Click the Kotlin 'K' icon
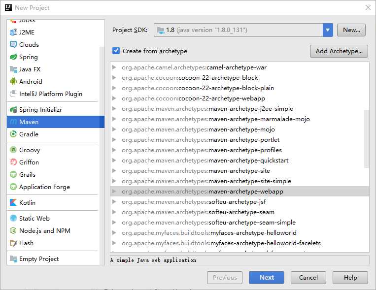The width and height of the screenshot is (376, 290). 13,202
